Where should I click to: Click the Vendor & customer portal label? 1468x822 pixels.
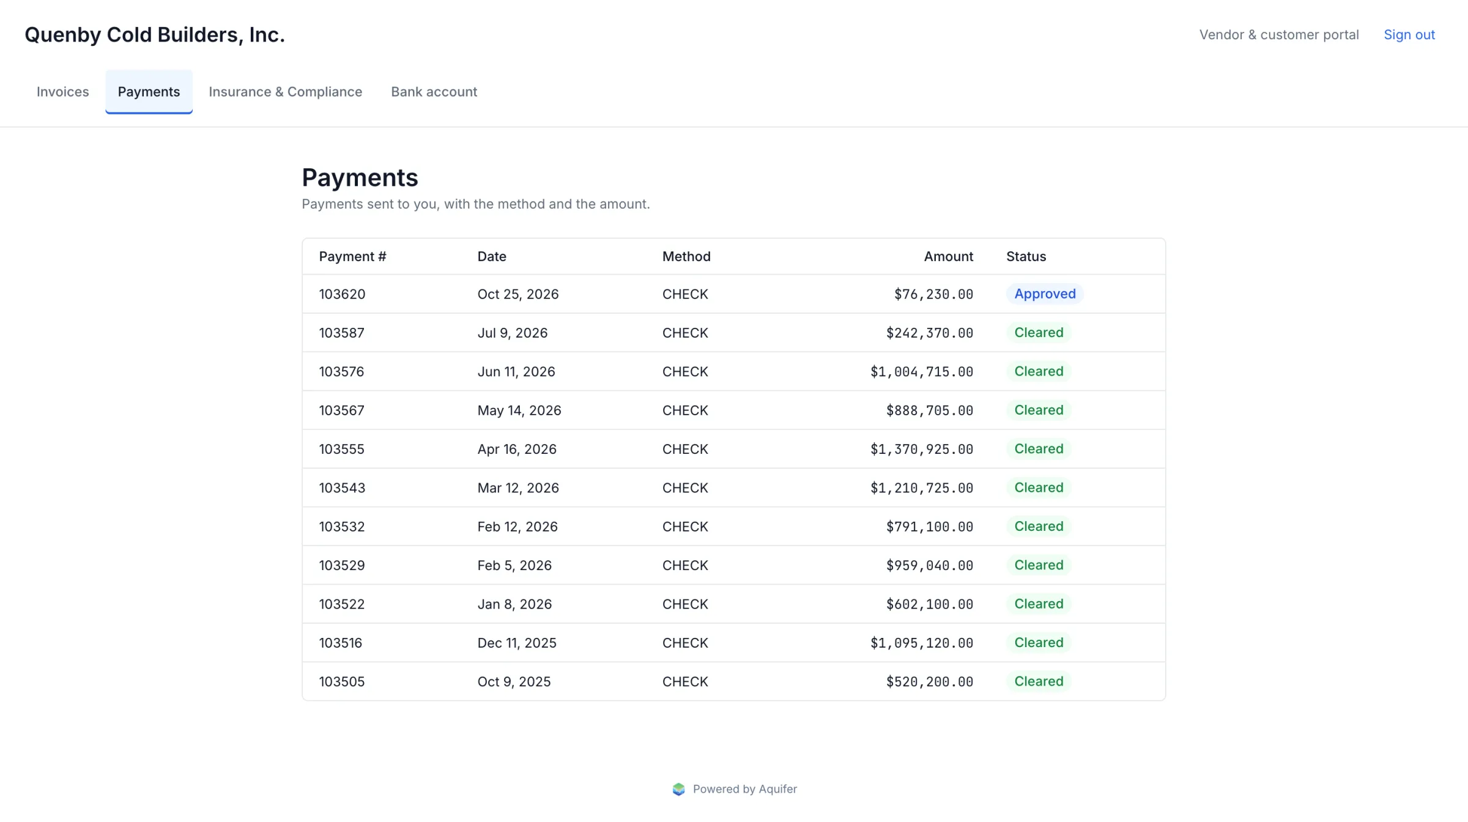click(1279, 35)
